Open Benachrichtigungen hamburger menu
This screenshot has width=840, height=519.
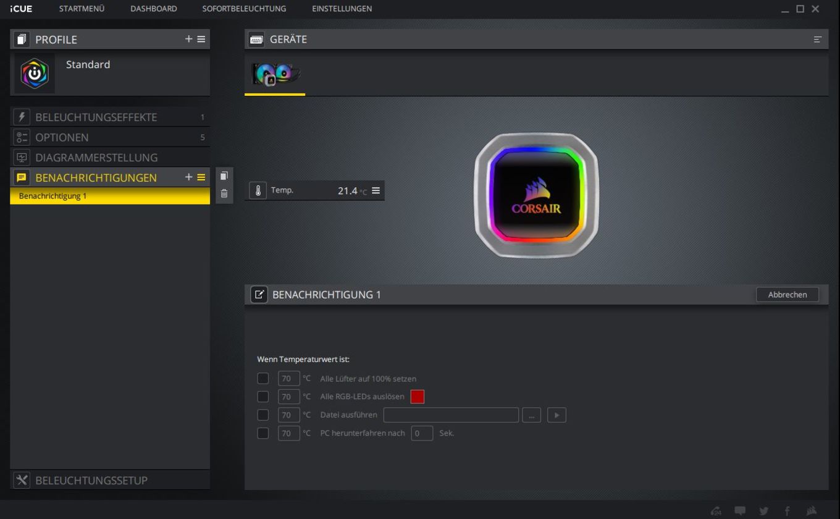tap(201, 177)
